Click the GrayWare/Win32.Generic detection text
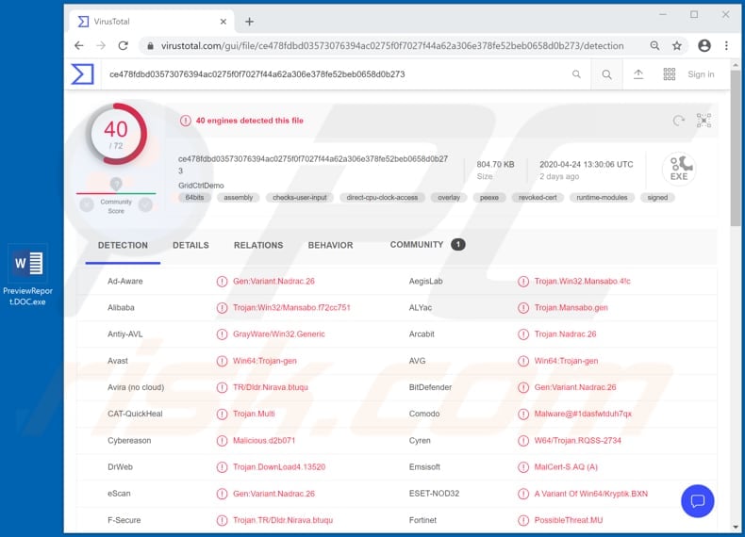 click(278, 334)
